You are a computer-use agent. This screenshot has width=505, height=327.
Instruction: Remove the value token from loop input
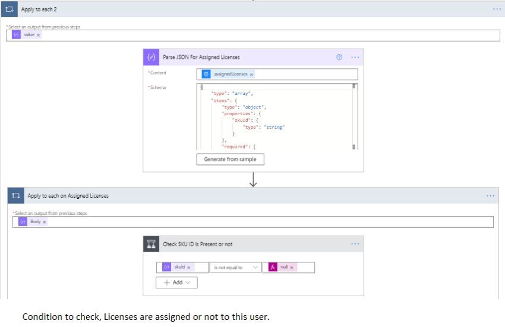click(x=39, y=35)
